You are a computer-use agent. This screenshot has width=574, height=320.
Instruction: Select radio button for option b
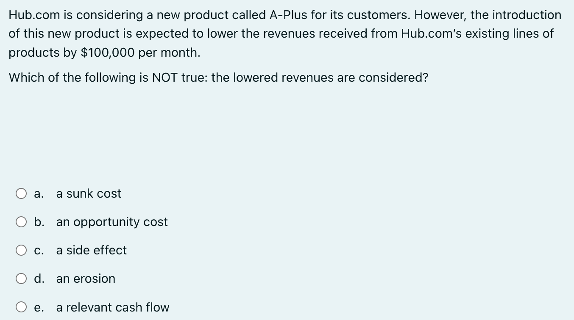click(21, 221)
